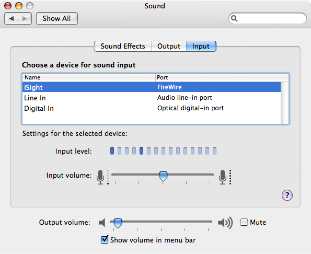Click the Show All button
Screen dimensions: 311x254
pos(57,19)
